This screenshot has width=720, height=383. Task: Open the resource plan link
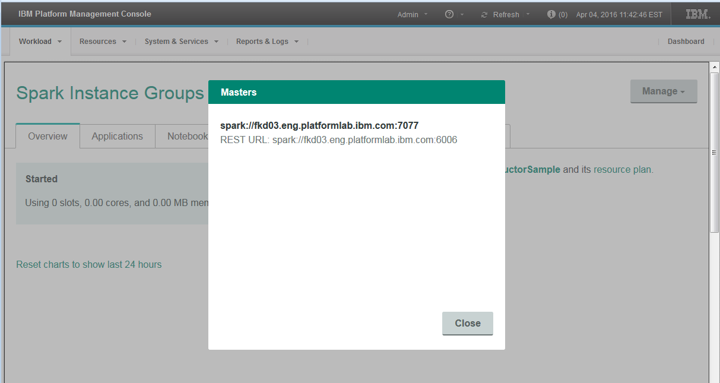[x=622, y=169]
